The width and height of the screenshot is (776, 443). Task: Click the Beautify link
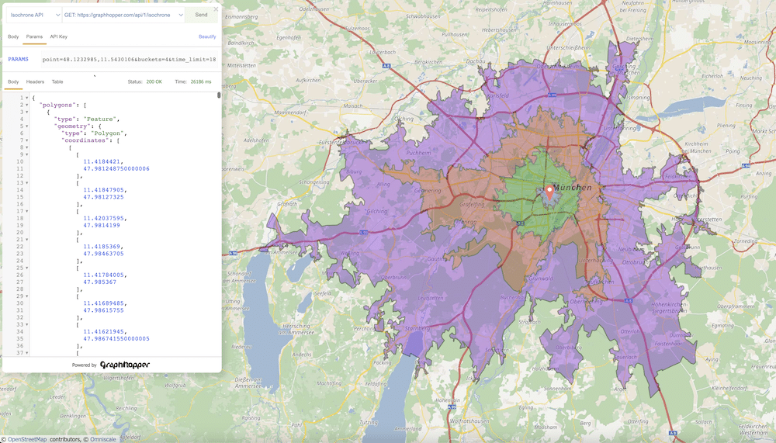[x=207, y=36]
